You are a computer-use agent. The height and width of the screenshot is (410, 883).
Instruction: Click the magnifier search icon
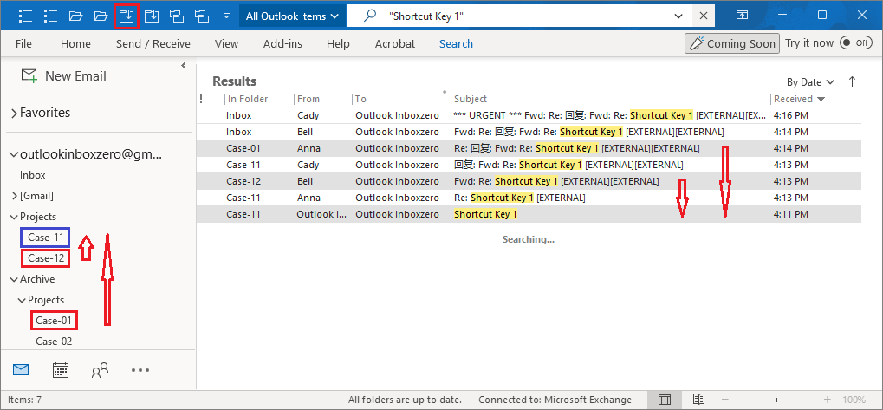[370, 16]
